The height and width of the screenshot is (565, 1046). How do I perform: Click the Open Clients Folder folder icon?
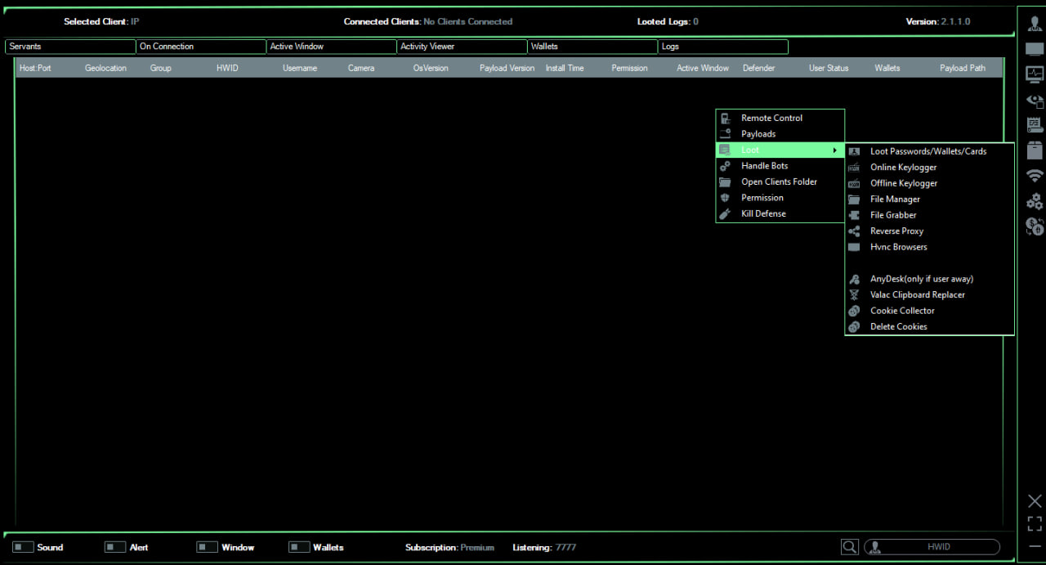click(725, 182)
